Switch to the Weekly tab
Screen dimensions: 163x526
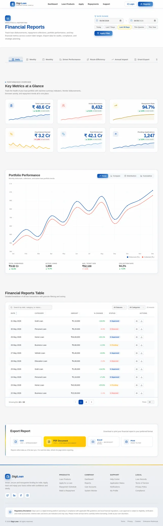tap(31, 60)
